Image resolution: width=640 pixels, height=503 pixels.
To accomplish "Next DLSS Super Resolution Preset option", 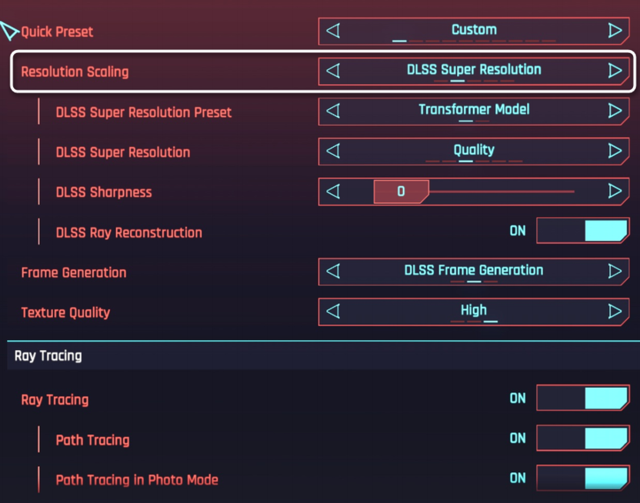I will (x=615, y=111).
